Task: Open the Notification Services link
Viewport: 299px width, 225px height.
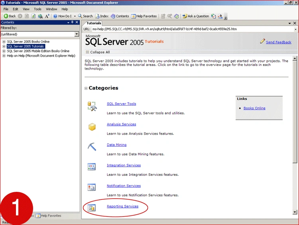Action: point(124,186)
